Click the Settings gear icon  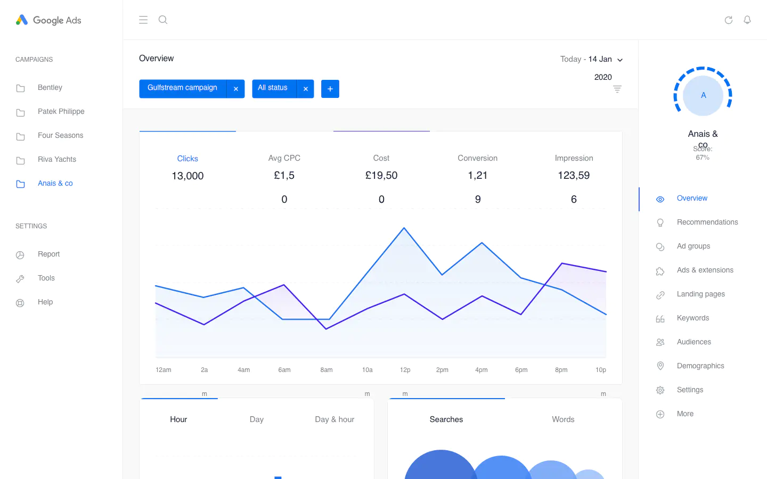[660, 390]
